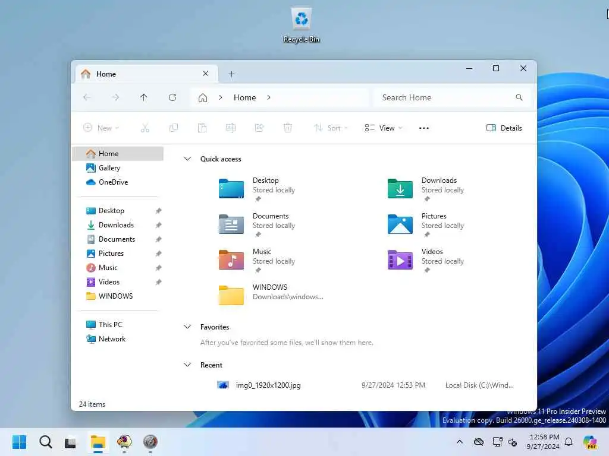This screenshot has height=456, width=609.
Task: Select Home in navigation pane
Action: 118,154
